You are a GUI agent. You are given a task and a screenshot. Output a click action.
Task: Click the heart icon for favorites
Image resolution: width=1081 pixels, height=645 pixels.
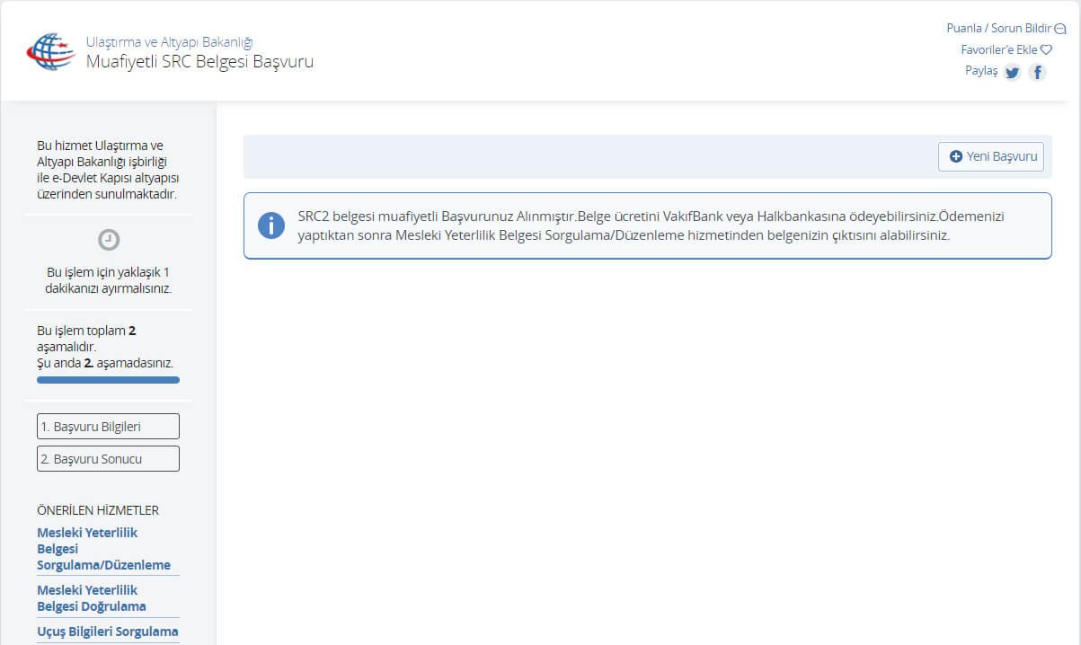pyautogui.click(x=1046, y=50)
